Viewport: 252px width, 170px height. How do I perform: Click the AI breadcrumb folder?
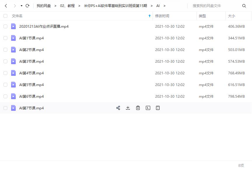tap(158, 6)
